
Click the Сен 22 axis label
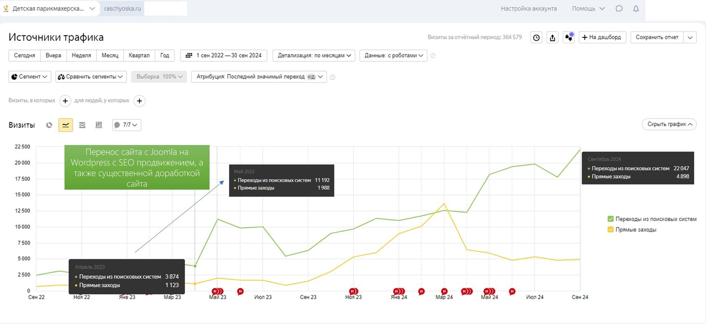(36, 297)
